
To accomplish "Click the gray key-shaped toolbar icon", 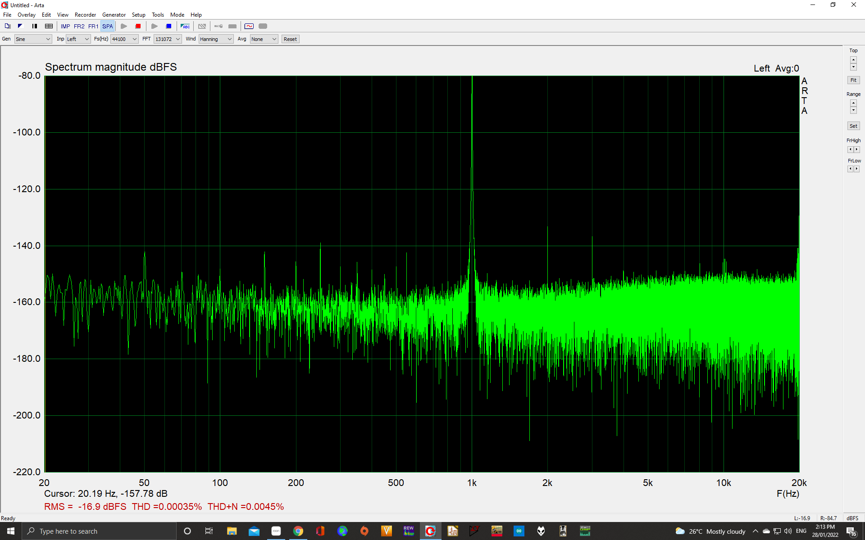I will [x=219, y=26].
